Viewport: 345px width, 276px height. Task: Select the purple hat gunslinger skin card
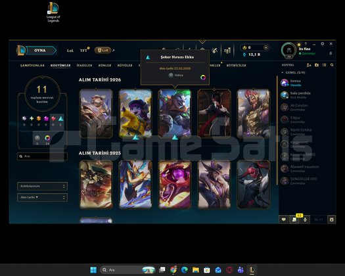pos(214,185)
